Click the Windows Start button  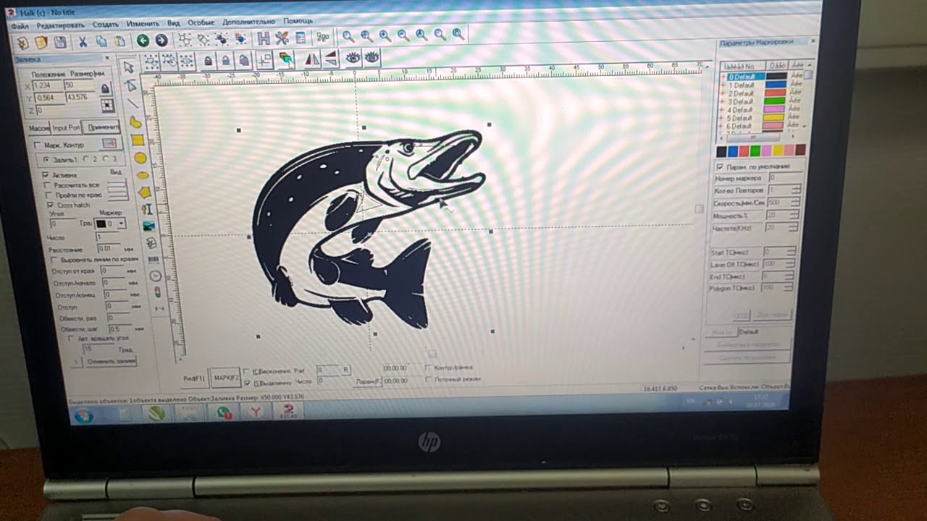(83, 415)
